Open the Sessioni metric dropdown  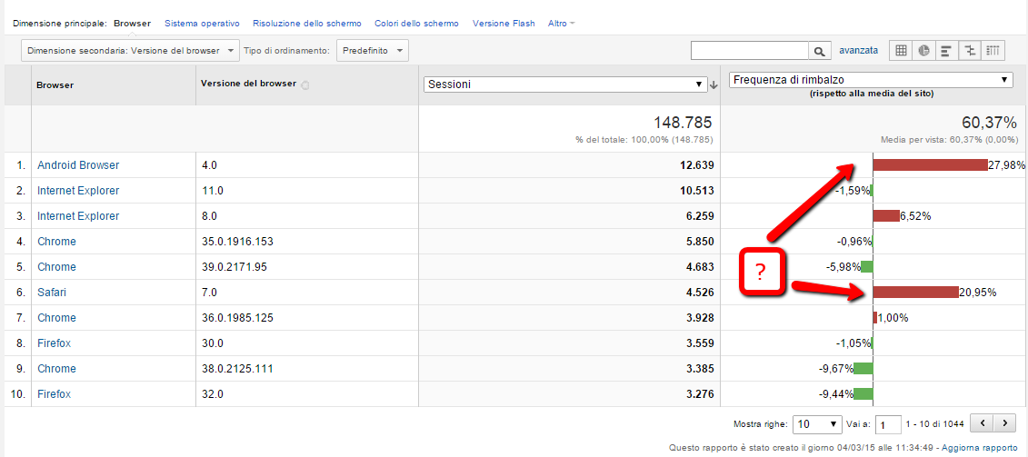564,84
